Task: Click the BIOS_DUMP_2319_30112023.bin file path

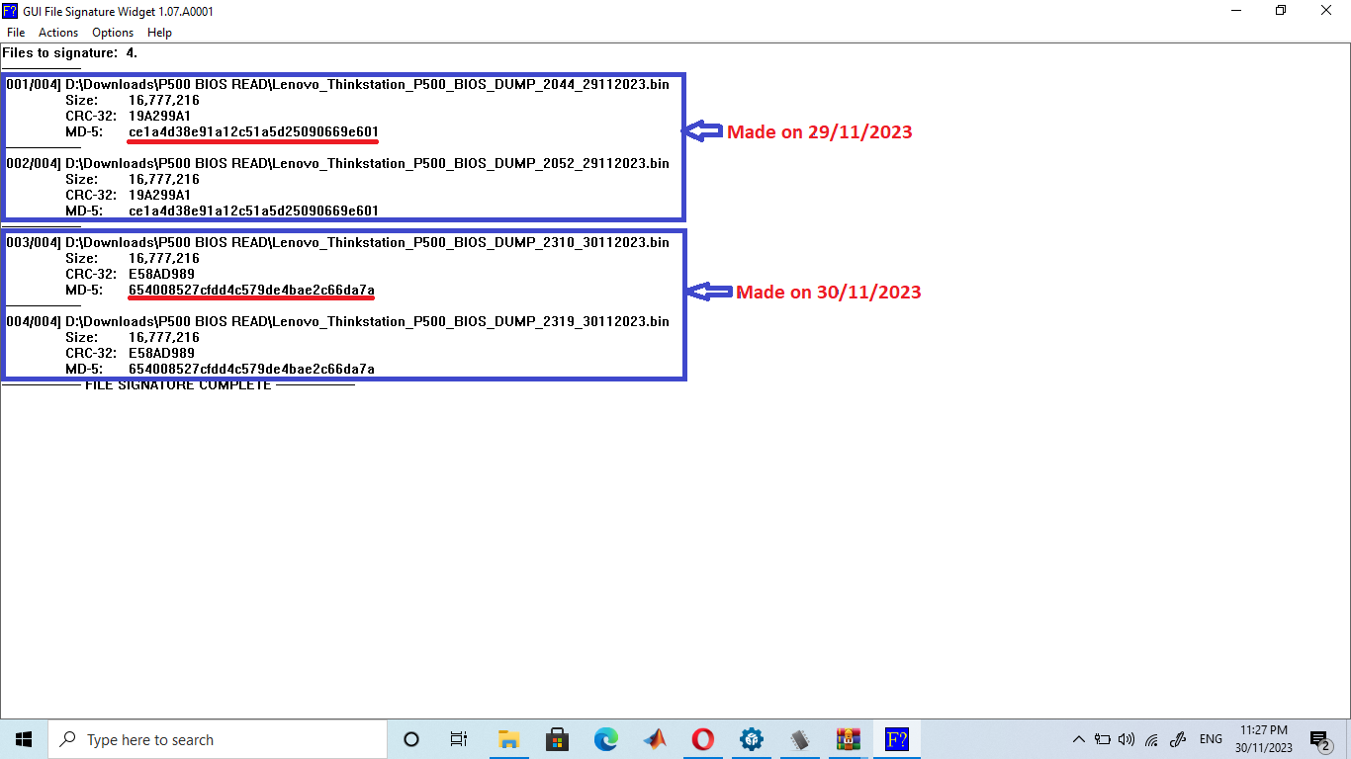Action: (x=367, y=321)
